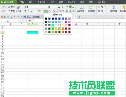Toggle center horizontal alignment
This screenshot has width=126, height=97.
[x=70, y=11]
